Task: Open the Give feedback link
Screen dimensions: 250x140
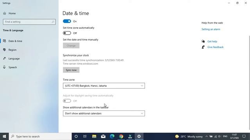Action: click(215, 47)
